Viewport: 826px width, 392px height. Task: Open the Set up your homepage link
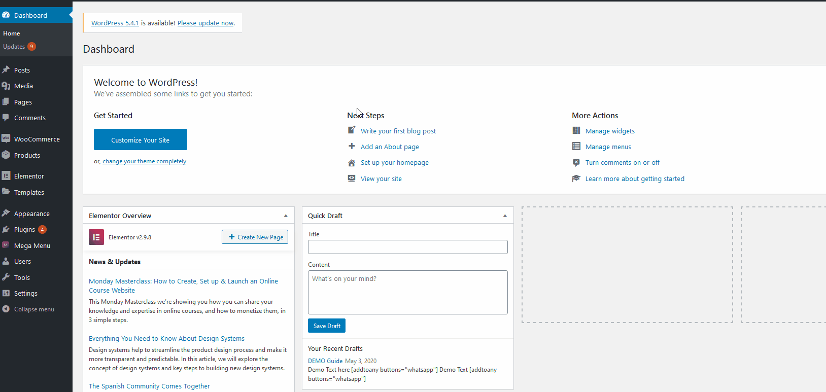pyautogui.click(x=395, y=163)
